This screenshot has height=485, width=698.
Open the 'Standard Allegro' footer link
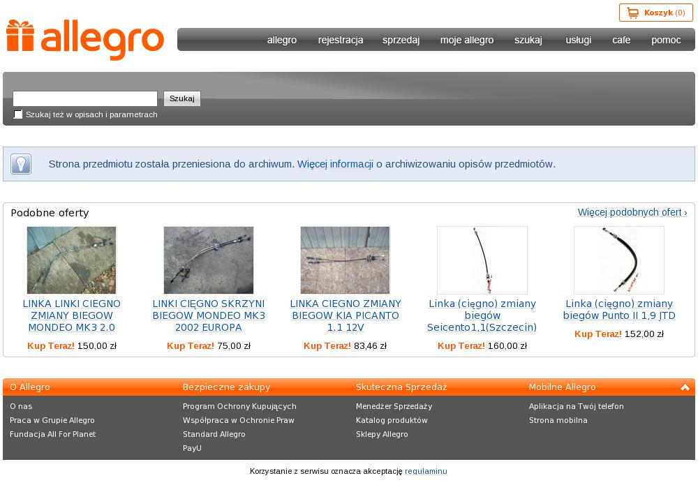pos(214,434)
